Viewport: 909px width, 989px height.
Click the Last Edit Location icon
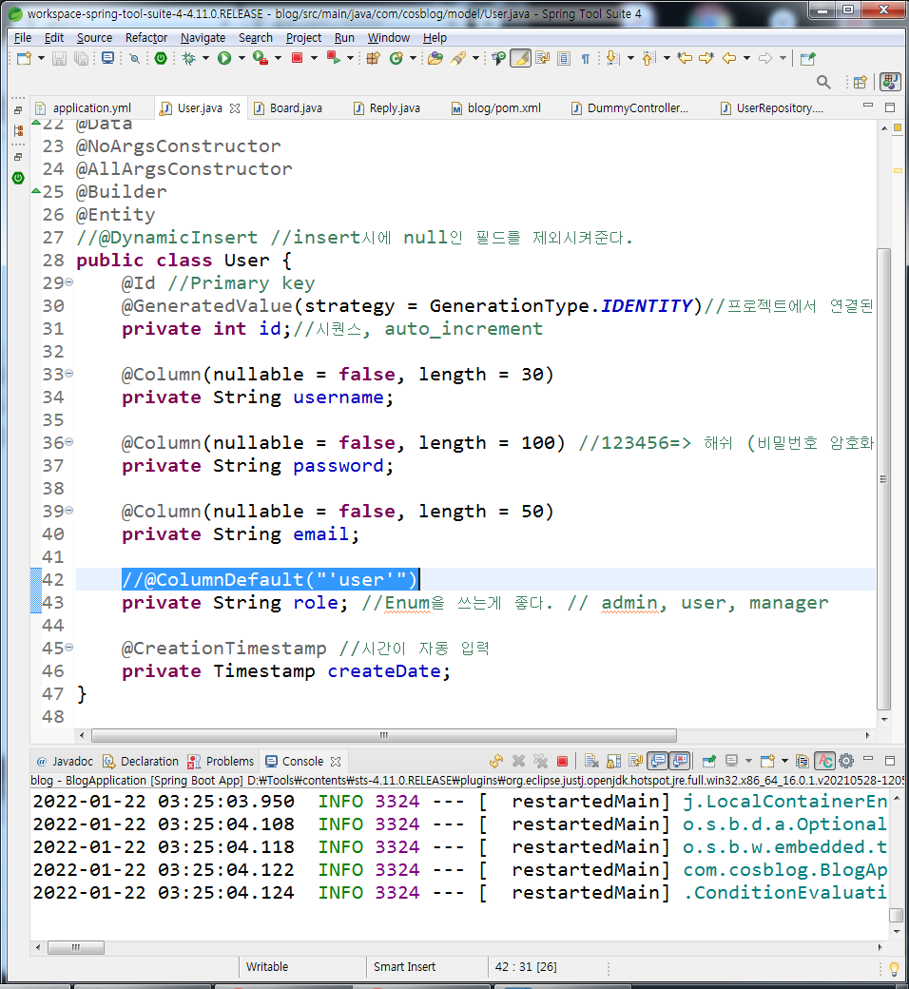click(685, 59)
